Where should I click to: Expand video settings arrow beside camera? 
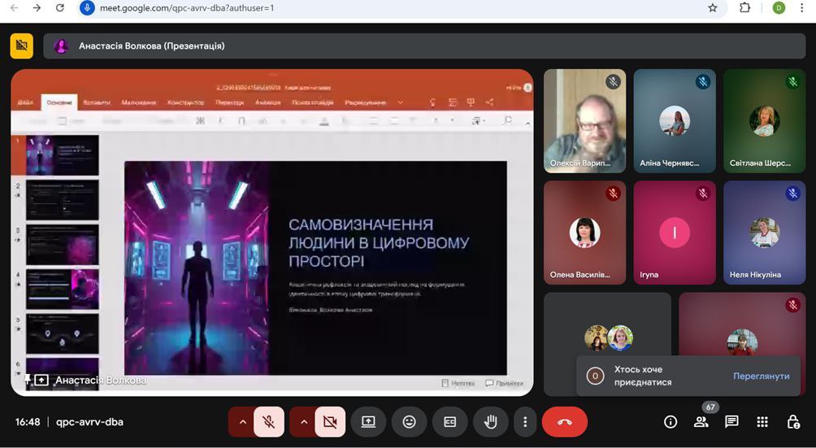pyautogui.click(x=303, y=422)
